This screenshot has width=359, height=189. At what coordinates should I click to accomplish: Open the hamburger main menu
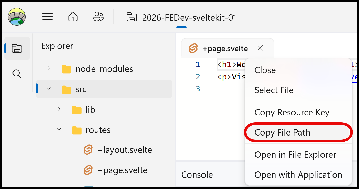47,17
